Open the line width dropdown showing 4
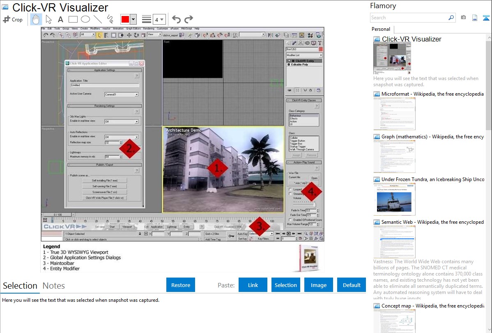 (159, 19)
